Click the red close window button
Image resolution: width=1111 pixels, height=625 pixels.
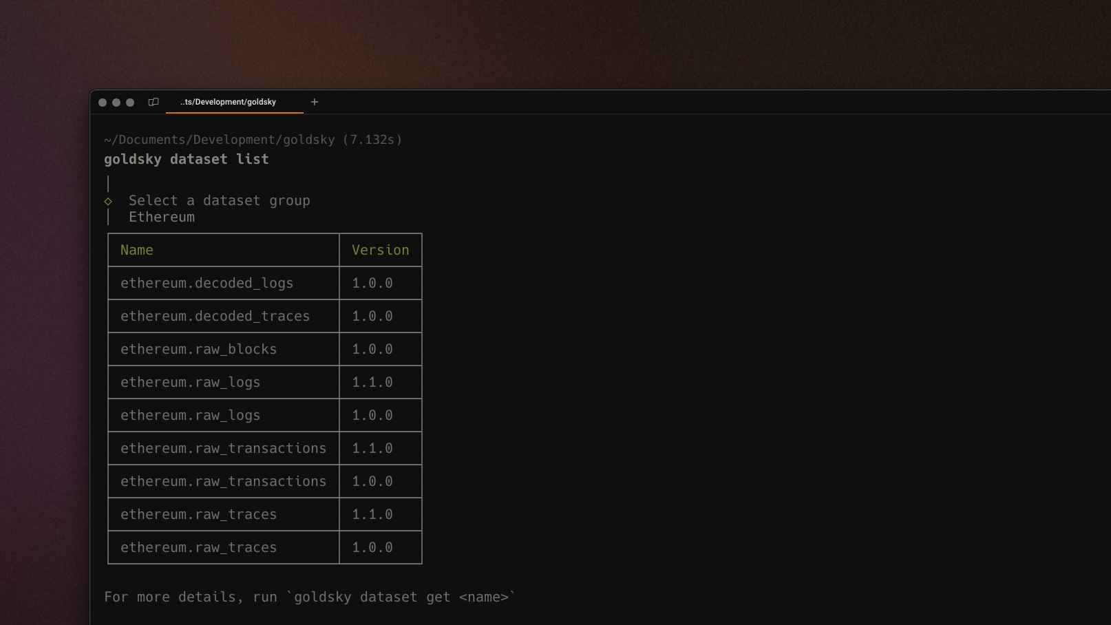tap(103, 103)
